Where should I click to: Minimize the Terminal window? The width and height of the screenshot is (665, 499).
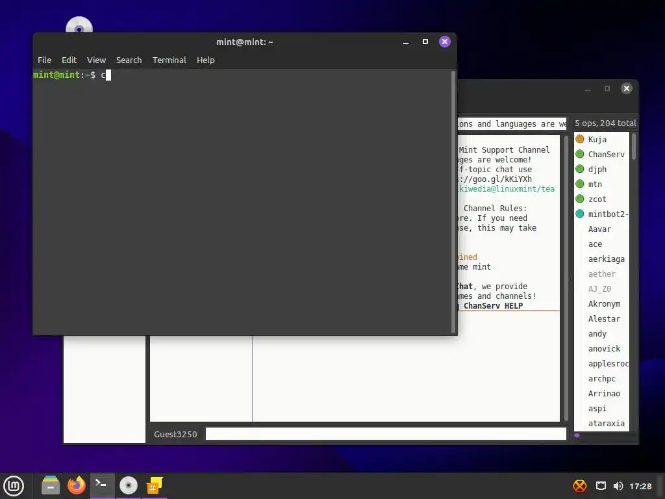pos(406,42)
